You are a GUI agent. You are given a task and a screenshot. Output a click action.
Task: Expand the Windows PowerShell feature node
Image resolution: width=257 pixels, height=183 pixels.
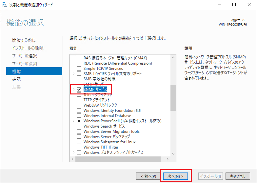coord(73,121)
